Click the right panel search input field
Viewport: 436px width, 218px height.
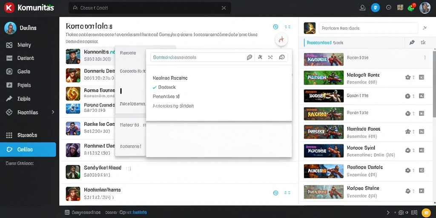[368, 28]
